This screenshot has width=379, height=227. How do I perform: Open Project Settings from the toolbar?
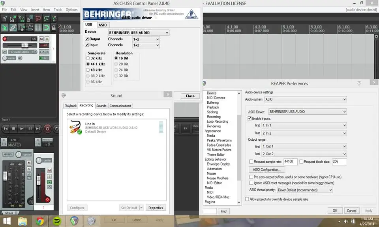click(30, 19)
